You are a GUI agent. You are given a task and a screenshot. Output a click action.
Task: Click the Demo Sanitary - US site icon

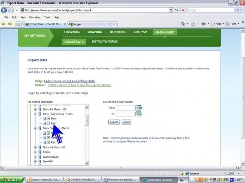[x=40, y=147]
